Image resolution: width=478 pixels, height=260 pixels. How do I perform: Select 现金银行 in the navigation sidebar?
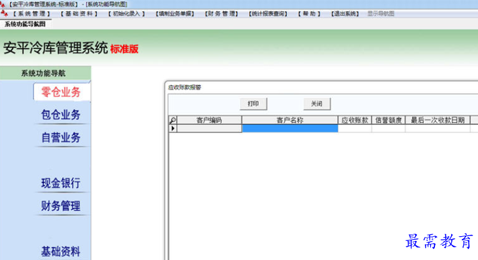pos(61,183)
